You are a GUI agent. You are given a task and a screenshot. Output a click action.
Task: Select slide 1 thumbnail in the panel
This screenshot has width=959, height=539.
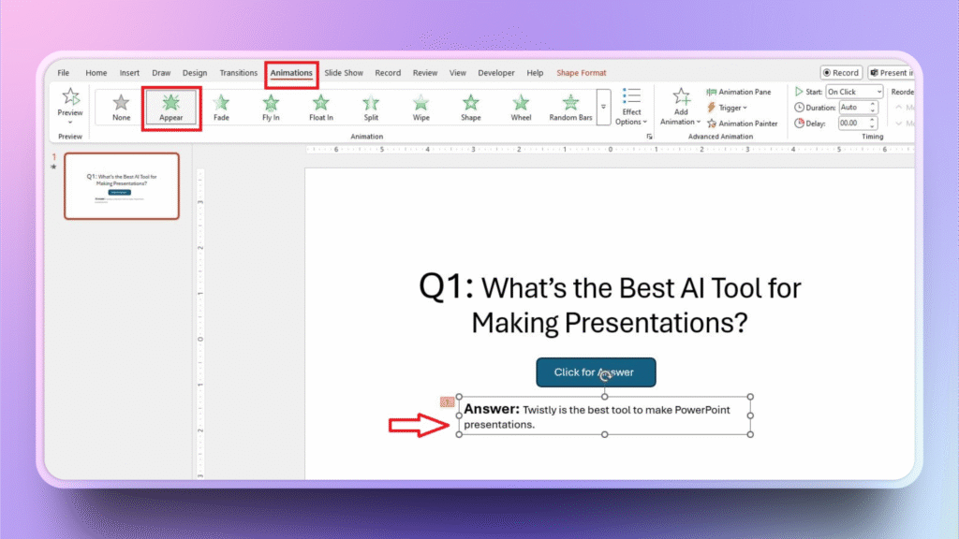121,186
